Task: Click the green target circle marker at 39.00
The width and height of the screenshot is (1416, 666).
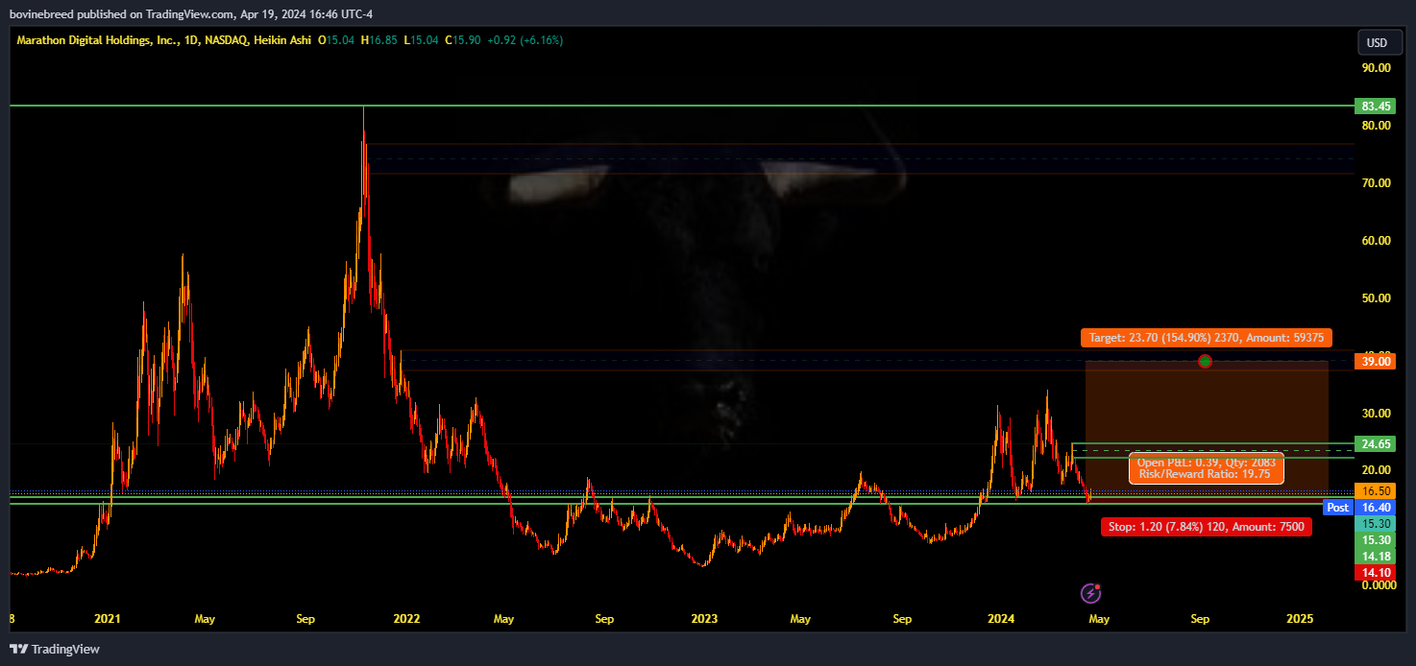Action: coord(1205,362)
